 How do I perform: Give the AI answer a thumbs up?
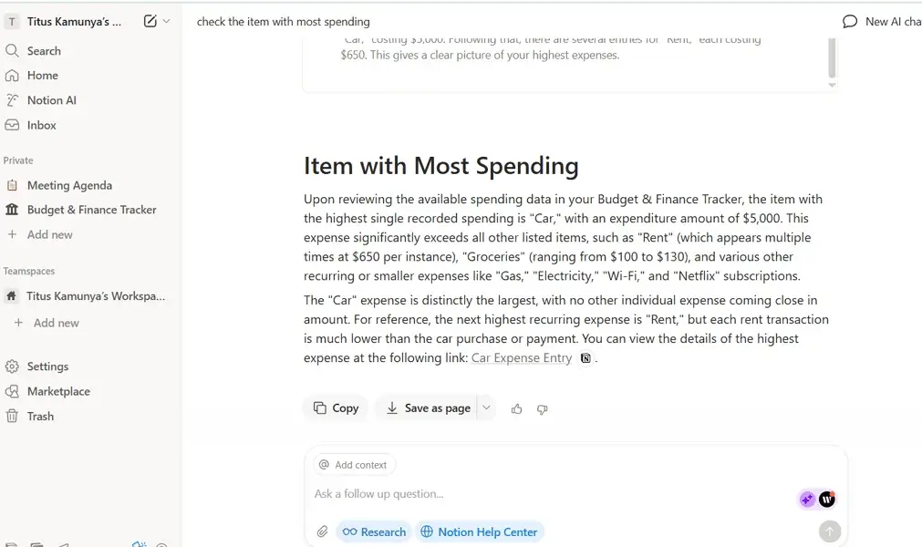516,409
